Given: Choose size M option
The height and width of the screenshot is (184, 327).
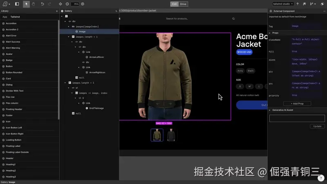Looking at the screenshot, I should 249,86.
